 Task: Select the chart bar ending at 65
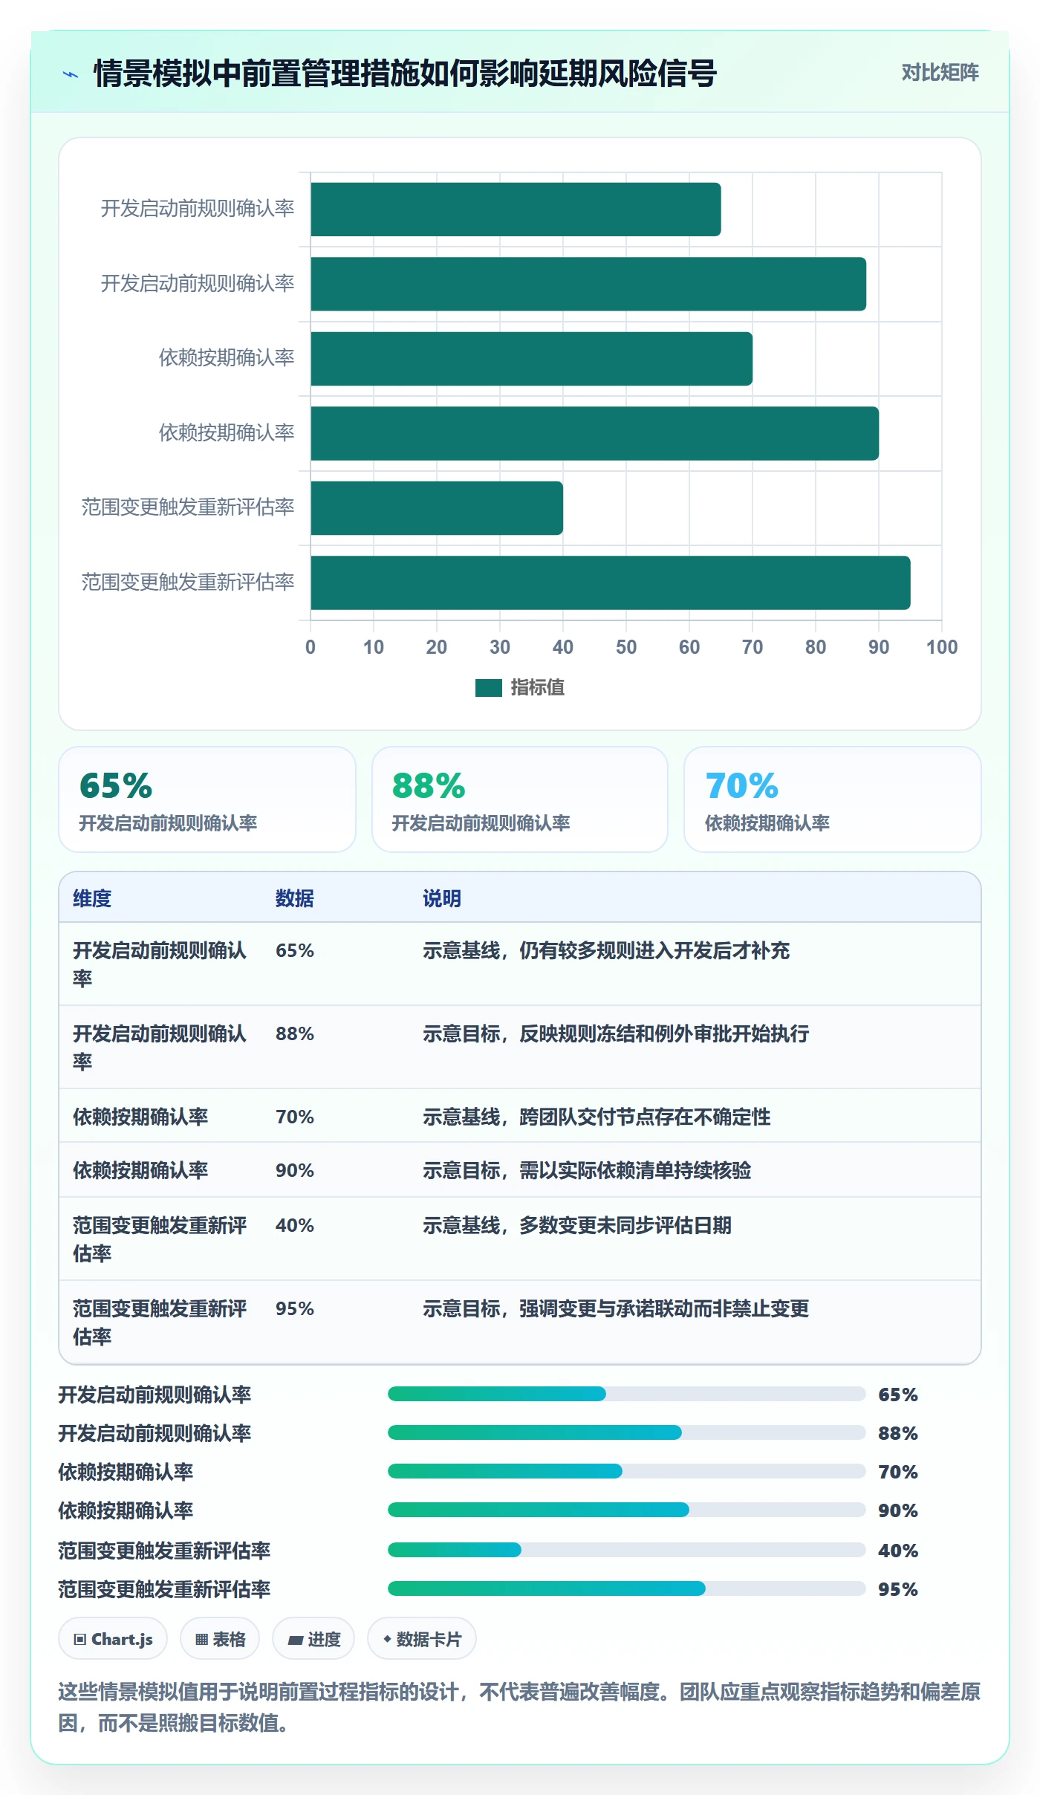tap(516, 210)
